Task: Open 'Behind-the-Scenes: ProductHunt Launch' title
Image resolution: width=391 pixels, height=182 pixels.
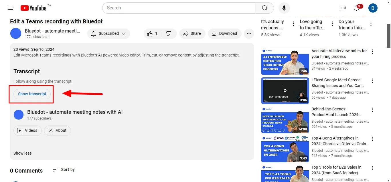Action: (337, 112)
